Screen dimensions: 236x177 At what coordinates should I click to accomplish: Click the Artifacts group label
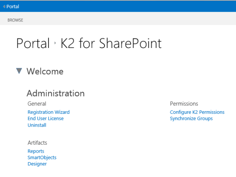37,143
